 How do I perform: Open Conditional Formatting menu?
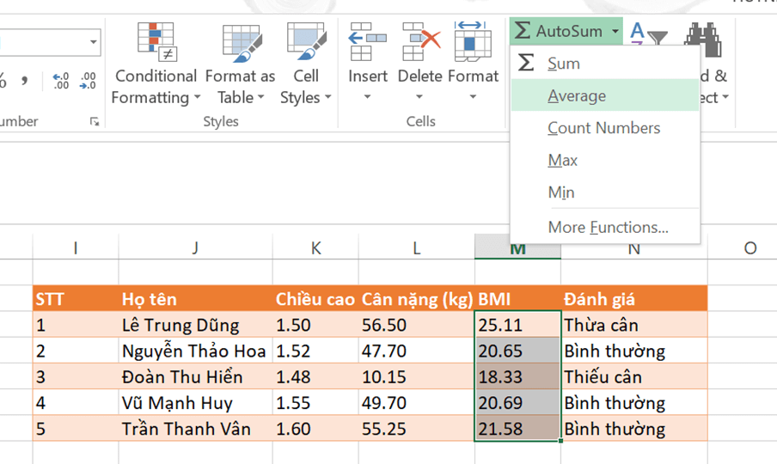pyautogui.click(x=156, y=64)
